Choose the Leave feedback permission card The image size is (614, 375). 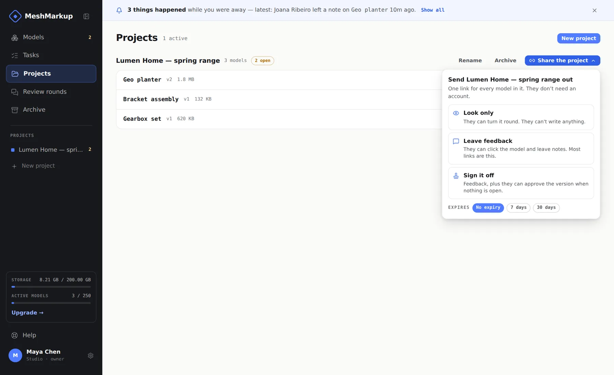pyautogui.click(x=521, y=149)
